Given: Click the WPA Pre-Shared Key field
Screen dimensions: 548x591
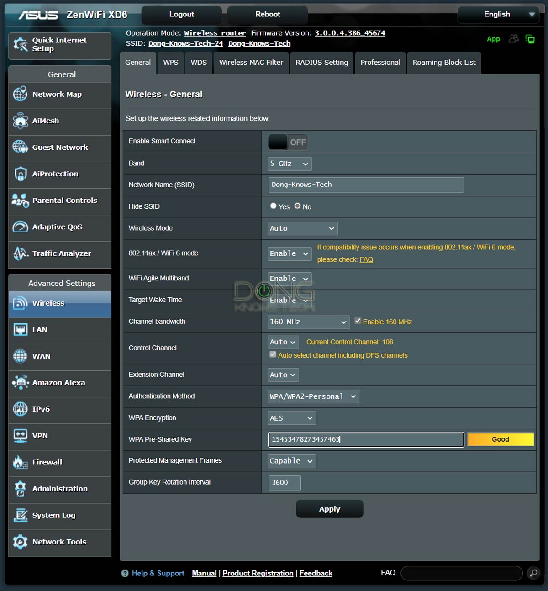Looking at the screenshot, I should click(366, 439).
